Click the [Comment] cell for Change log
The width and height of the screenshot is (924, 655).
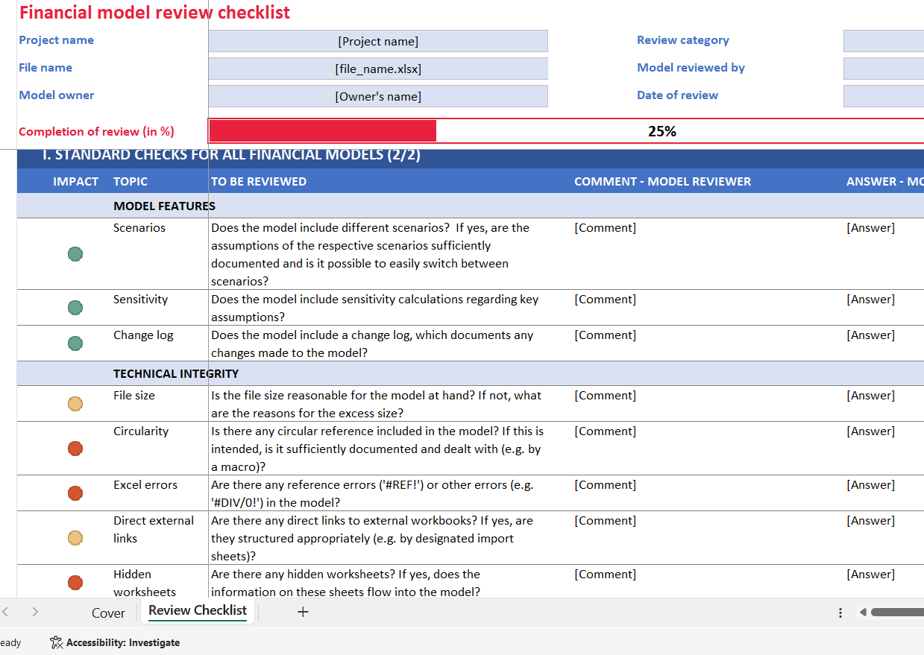pyautogui.click(x=606, y=335)
